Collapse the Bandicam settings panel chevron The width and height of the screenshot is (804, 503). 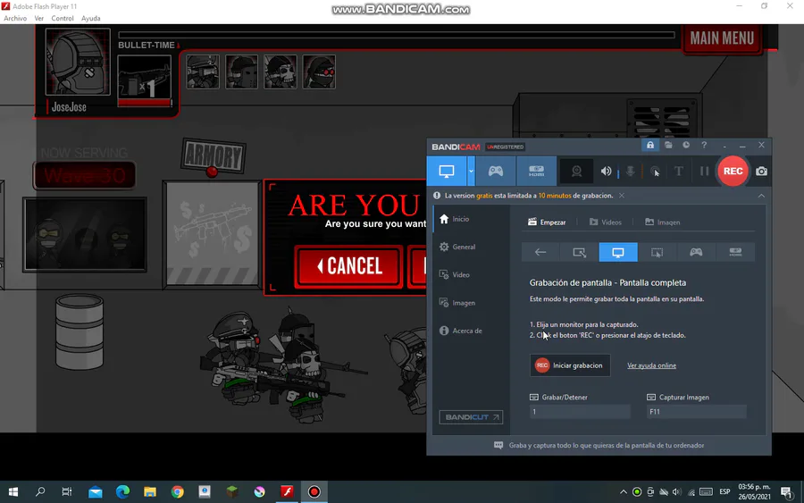(761, 196)
